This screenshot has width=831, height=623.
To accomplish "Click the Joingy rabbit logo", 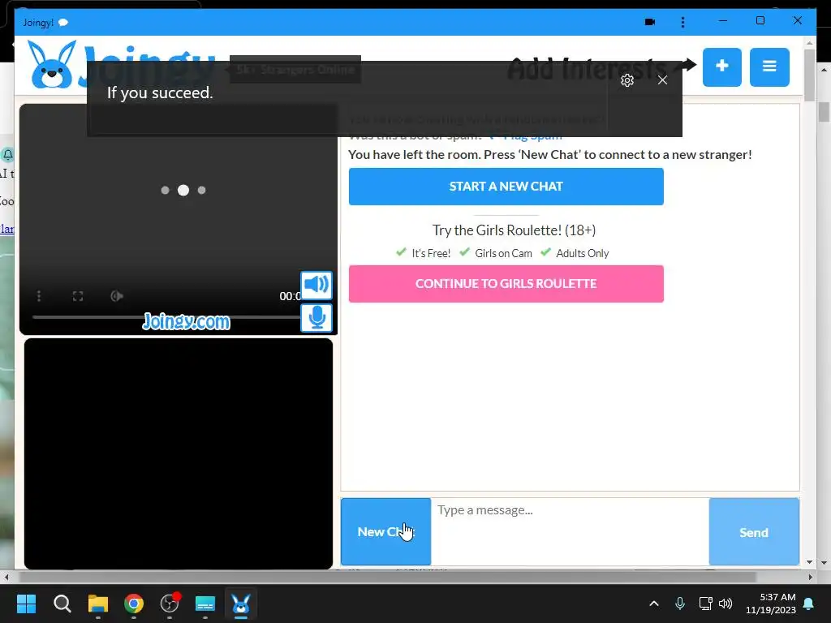I will coord(51,65).
